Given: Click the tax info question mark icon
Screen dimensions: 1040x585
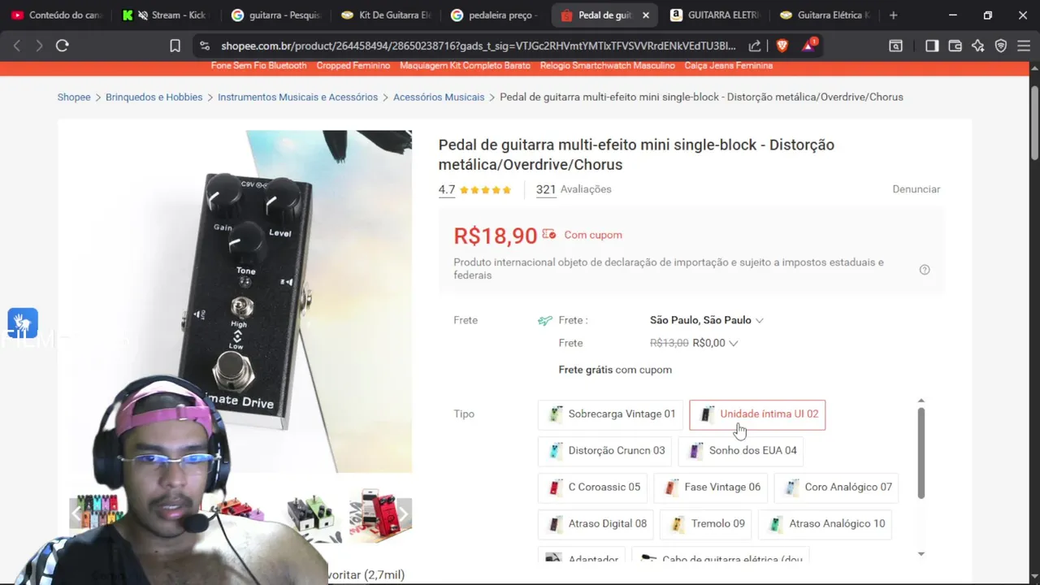Looking at the screenshot, I should (x=925, y=270).
